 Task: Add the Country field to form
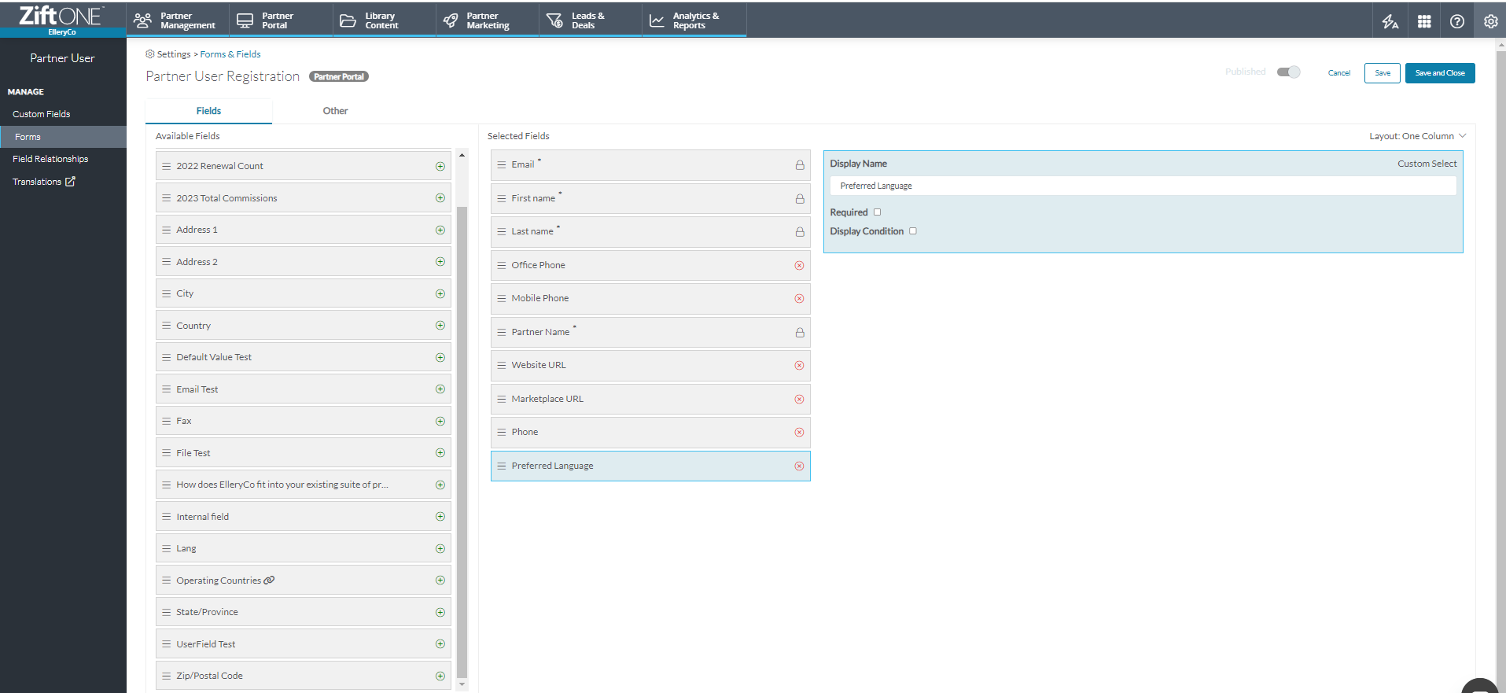point(440,326)
